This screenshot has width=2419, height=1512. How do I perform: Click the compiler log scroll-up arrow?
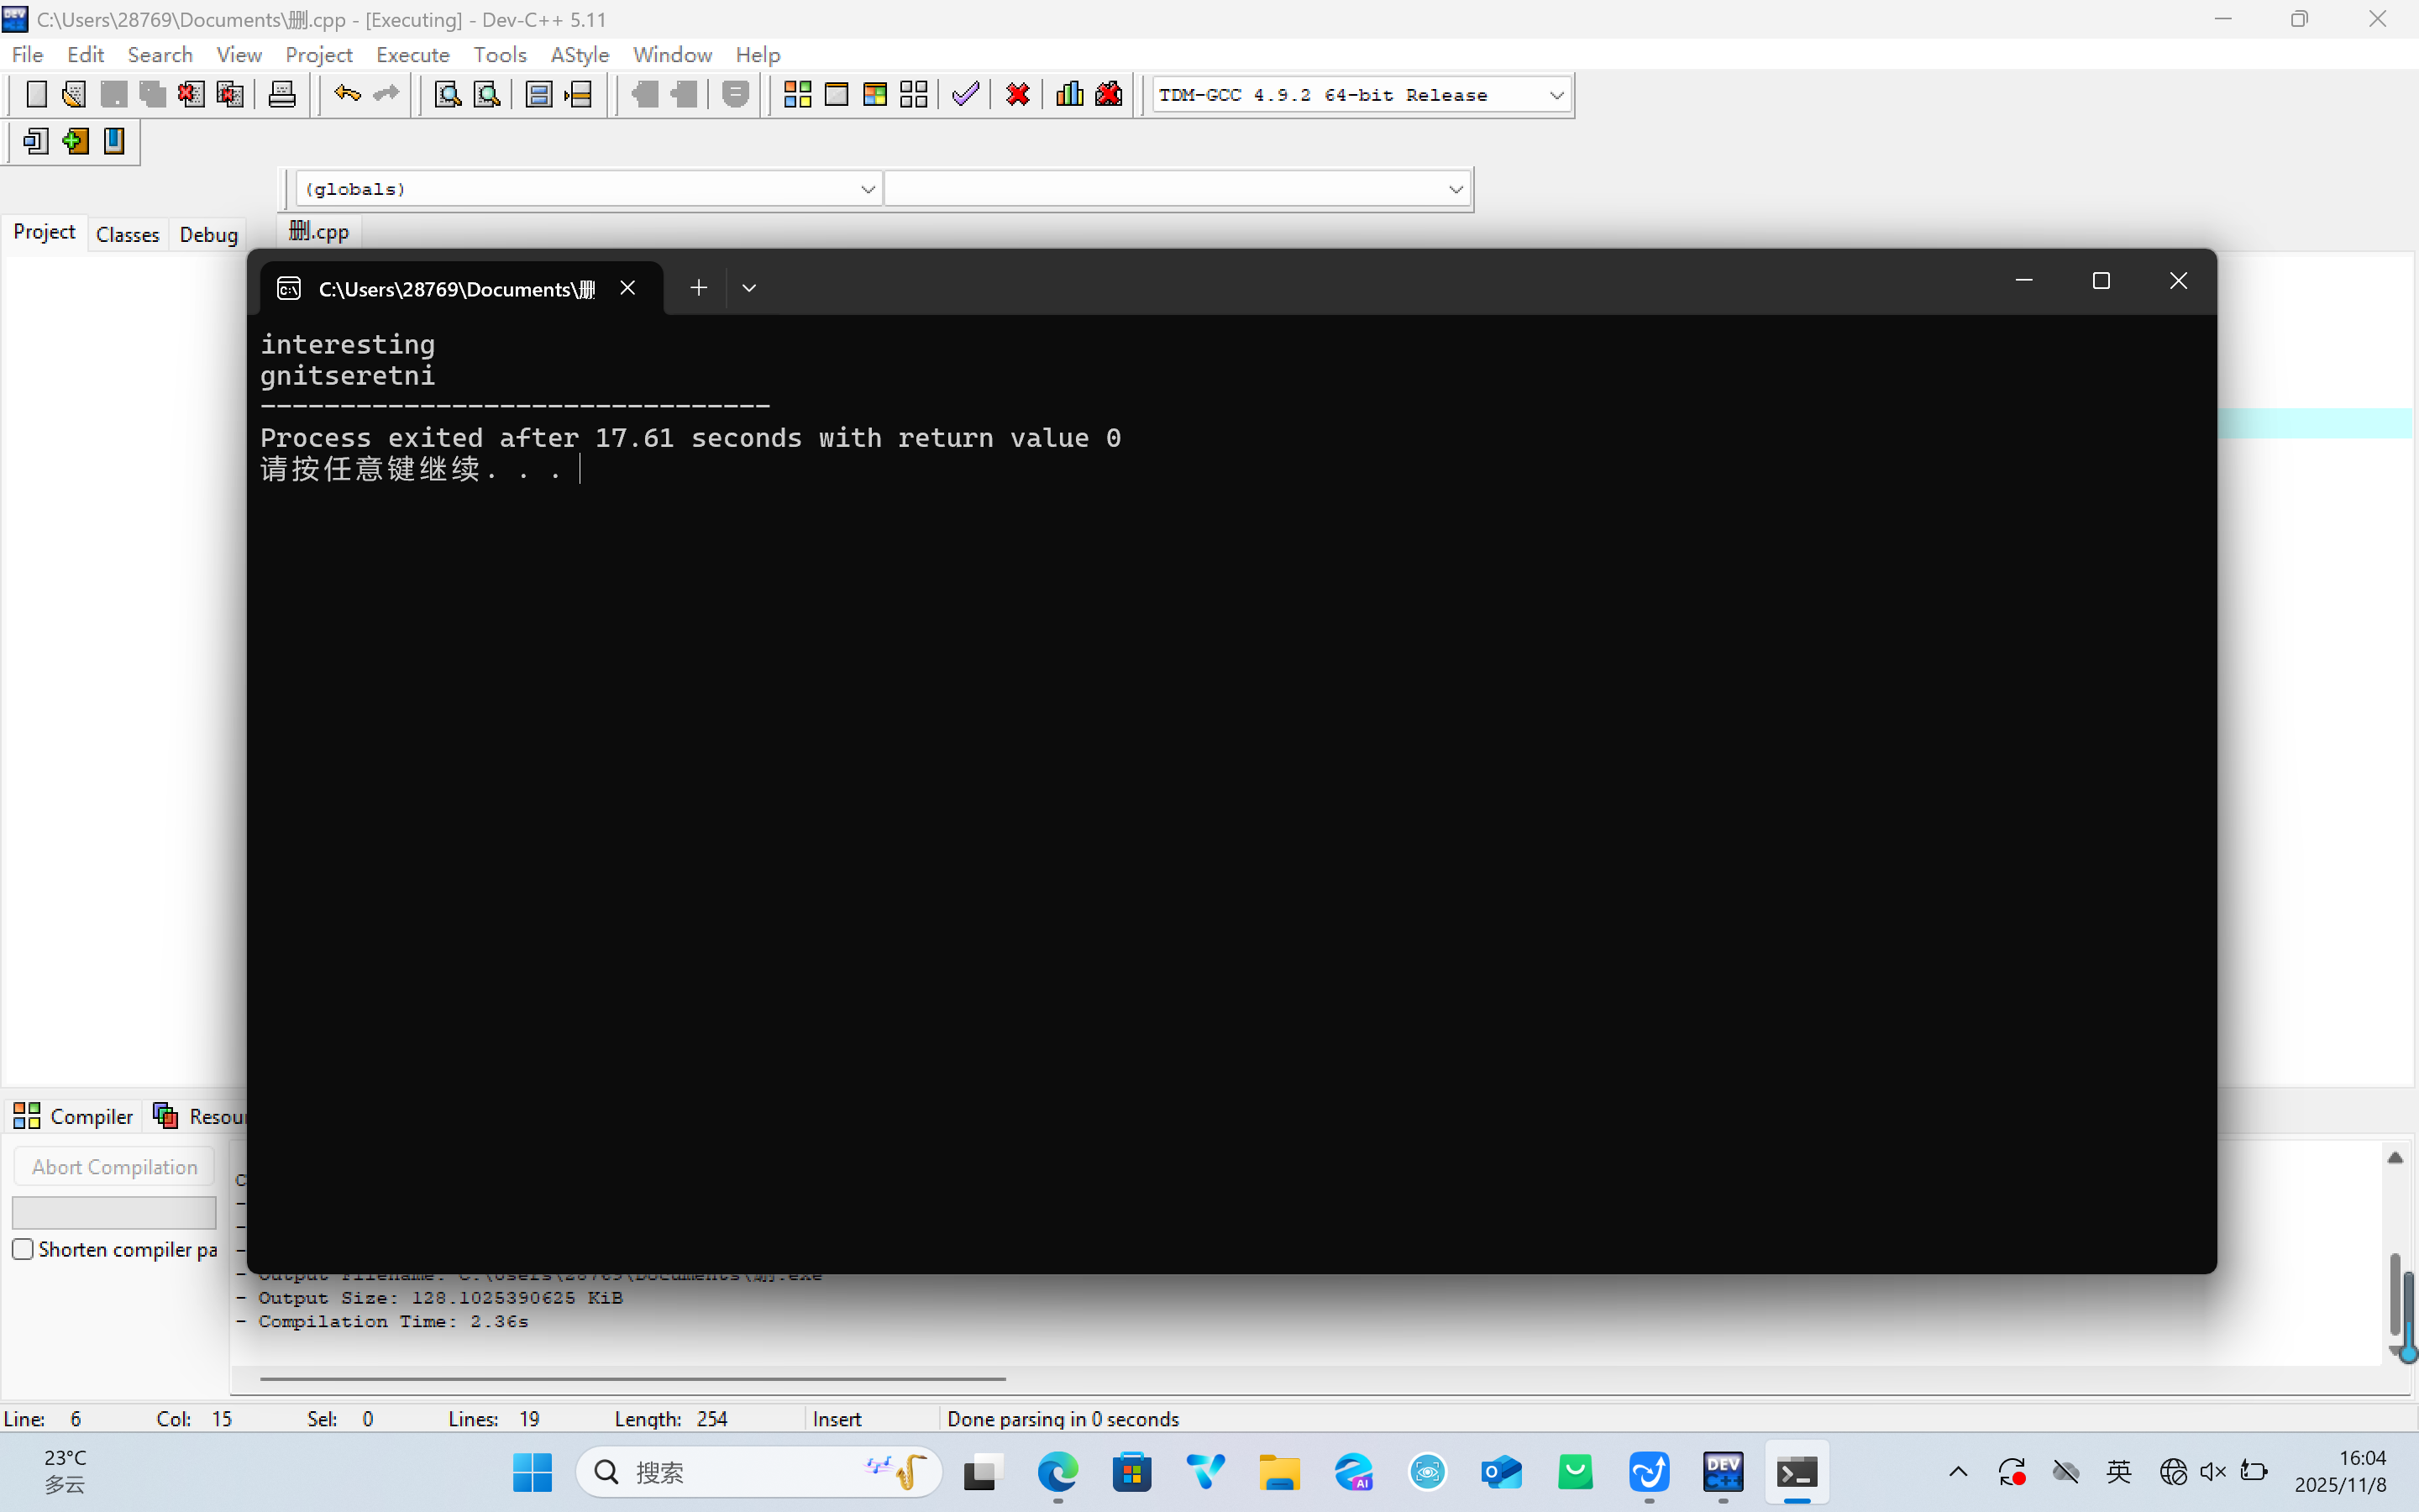click(x=2395, y=1158)
